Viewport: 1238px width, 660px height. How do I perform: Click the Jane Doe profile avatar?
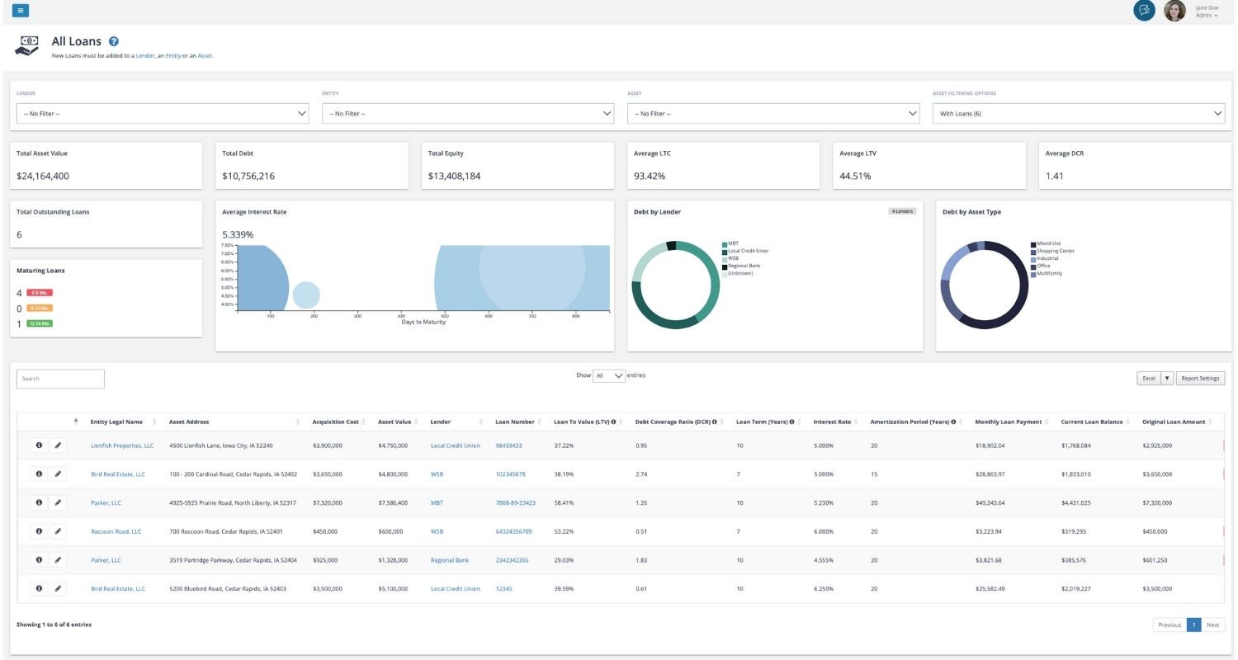click(x=1174, y=11)
